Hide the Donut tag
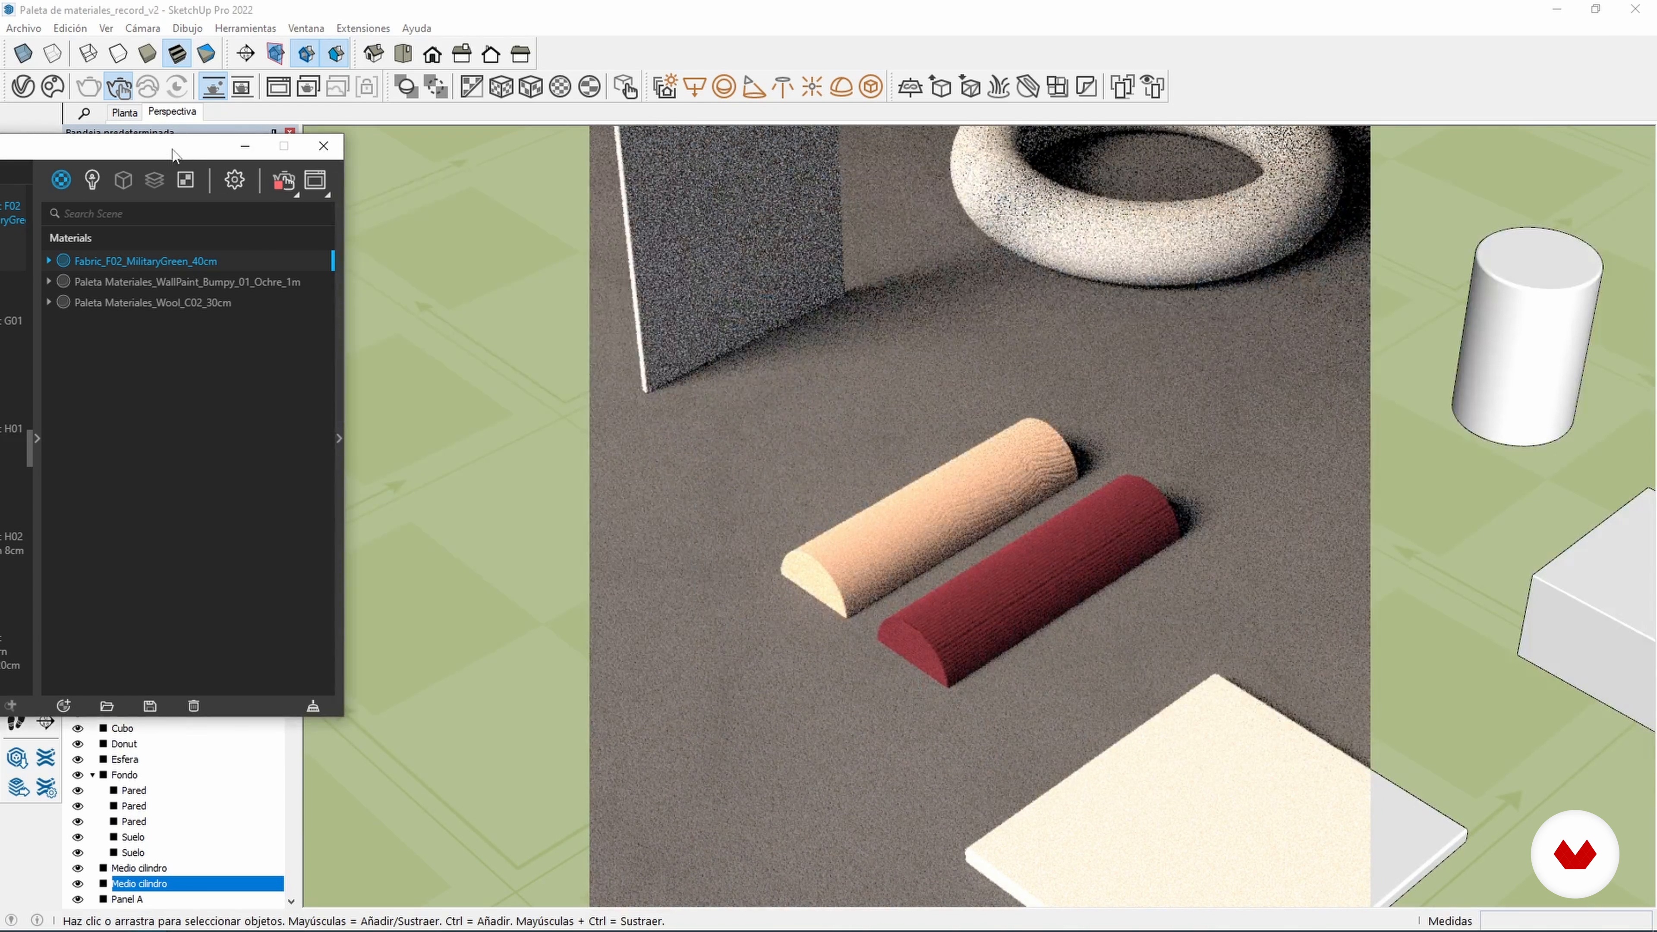This screenshot has height=932, width=1657. coord(78,743)
